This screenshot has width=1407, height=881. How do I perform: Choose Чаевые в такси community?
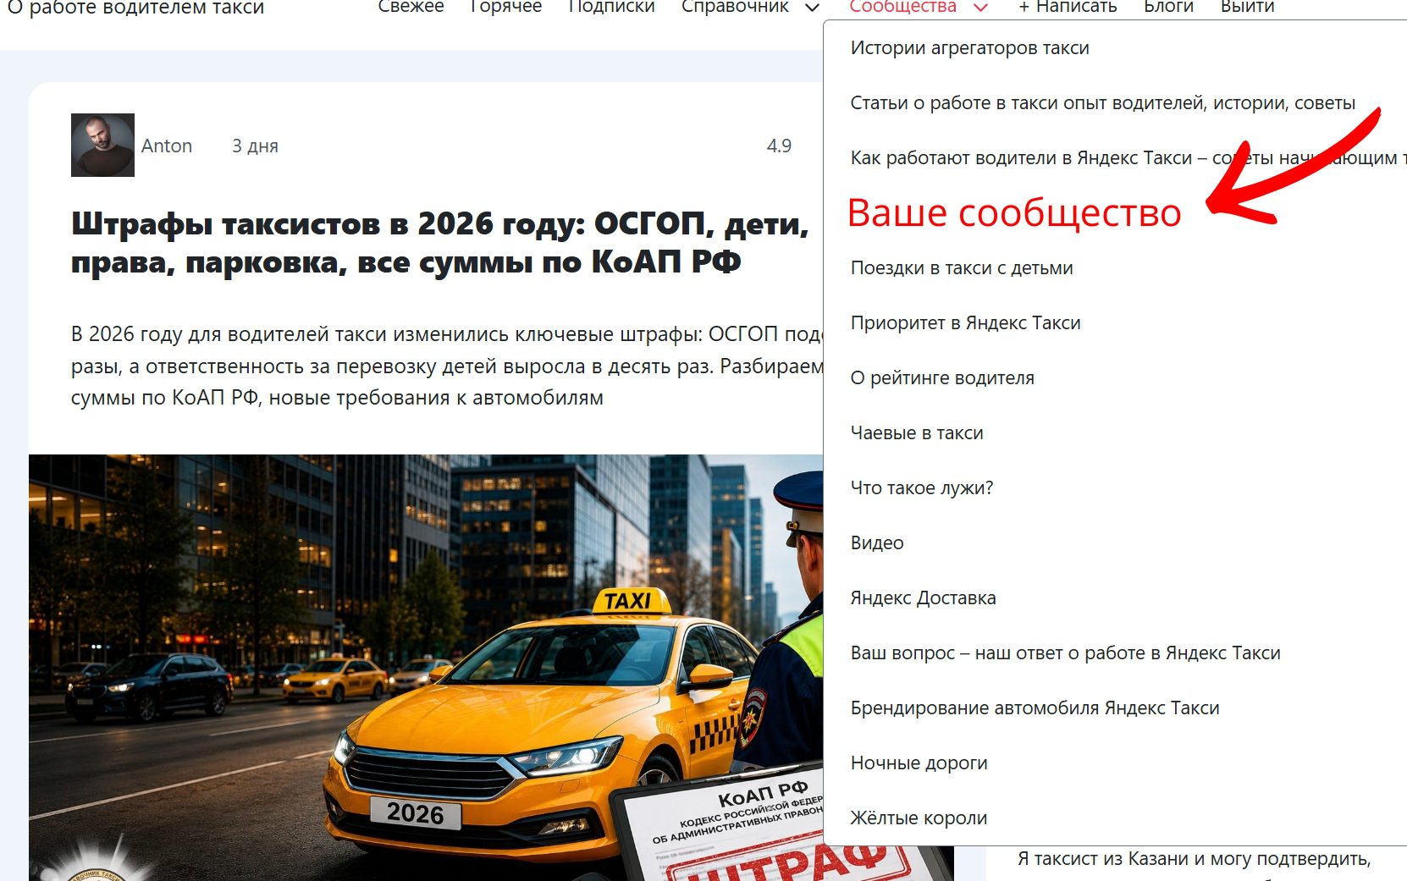tap(917, 433)
